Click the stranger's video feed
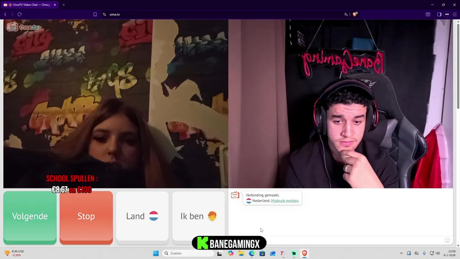Image resolution: width=460 pixels, height=259 pixels. point(116,104)
